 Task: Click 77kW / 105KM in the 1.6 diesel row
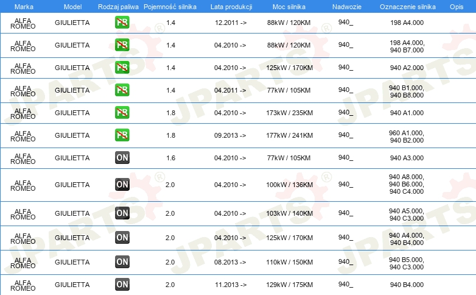(x=289, y=158)
